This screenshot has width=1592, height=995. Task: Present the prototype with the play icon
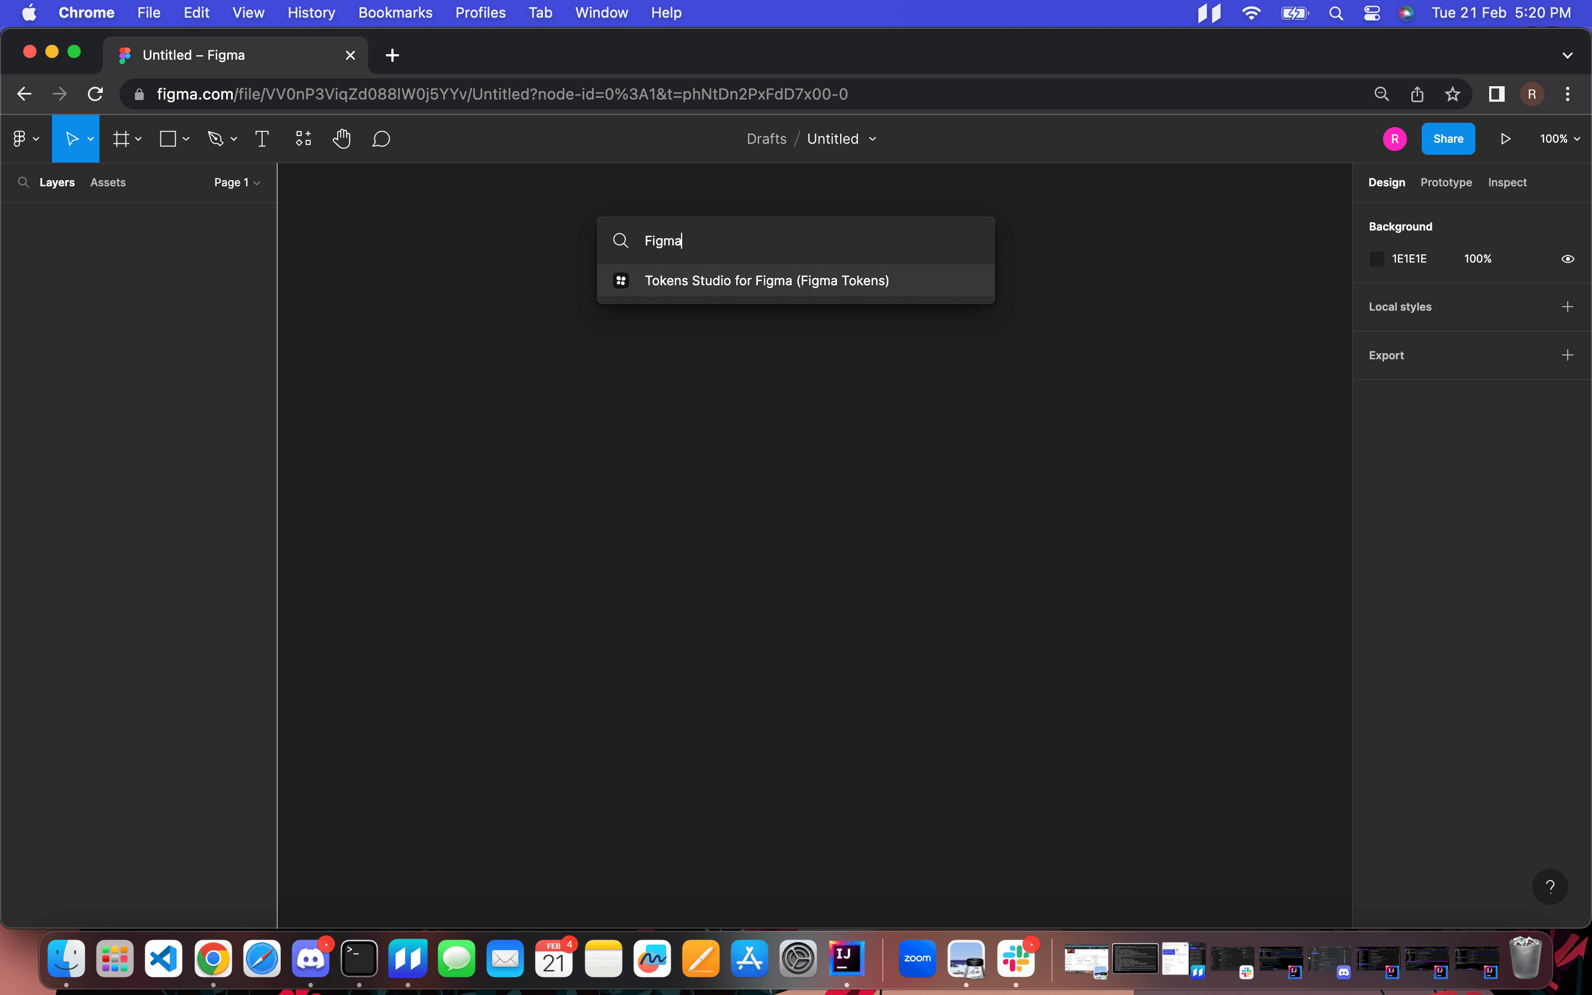1505,139
